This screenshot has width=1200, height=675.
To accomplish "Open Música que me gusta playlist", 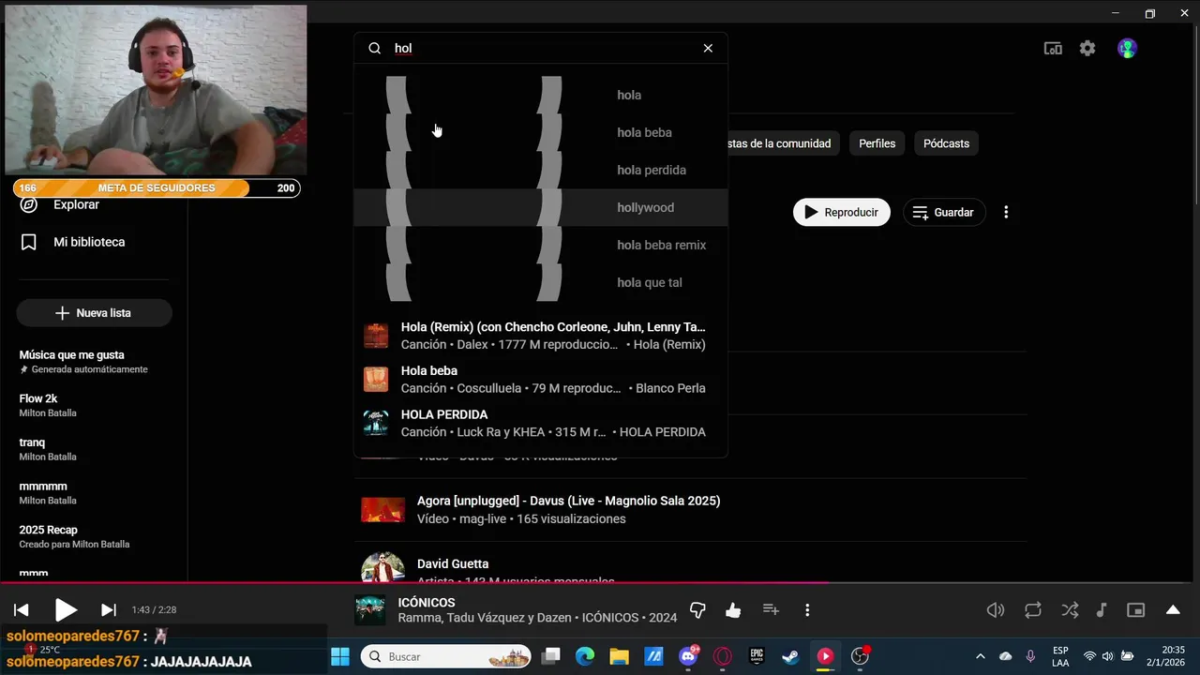I will [83, 361].
